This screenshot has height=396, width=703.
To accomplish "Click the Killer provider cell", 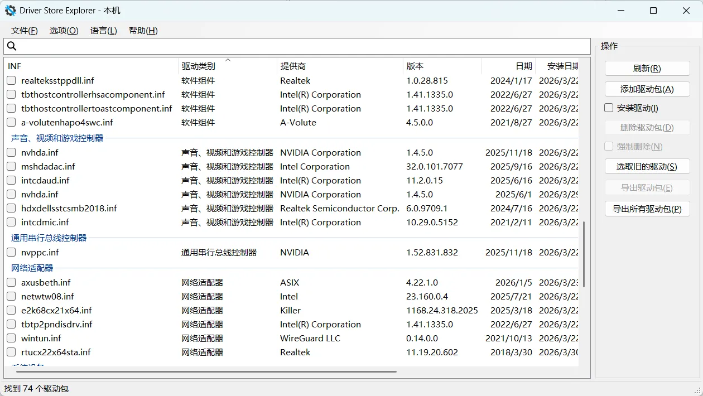I will click(290, 311).
